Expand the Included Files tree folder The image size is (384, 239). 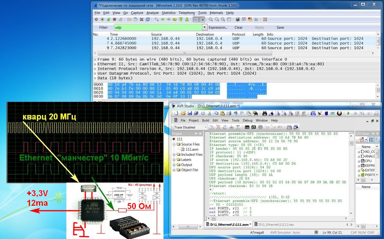[x=174, y=155]
